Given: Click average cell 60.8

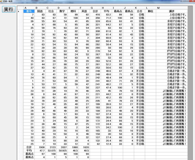Looking at the screenshot, I should 106,38.
